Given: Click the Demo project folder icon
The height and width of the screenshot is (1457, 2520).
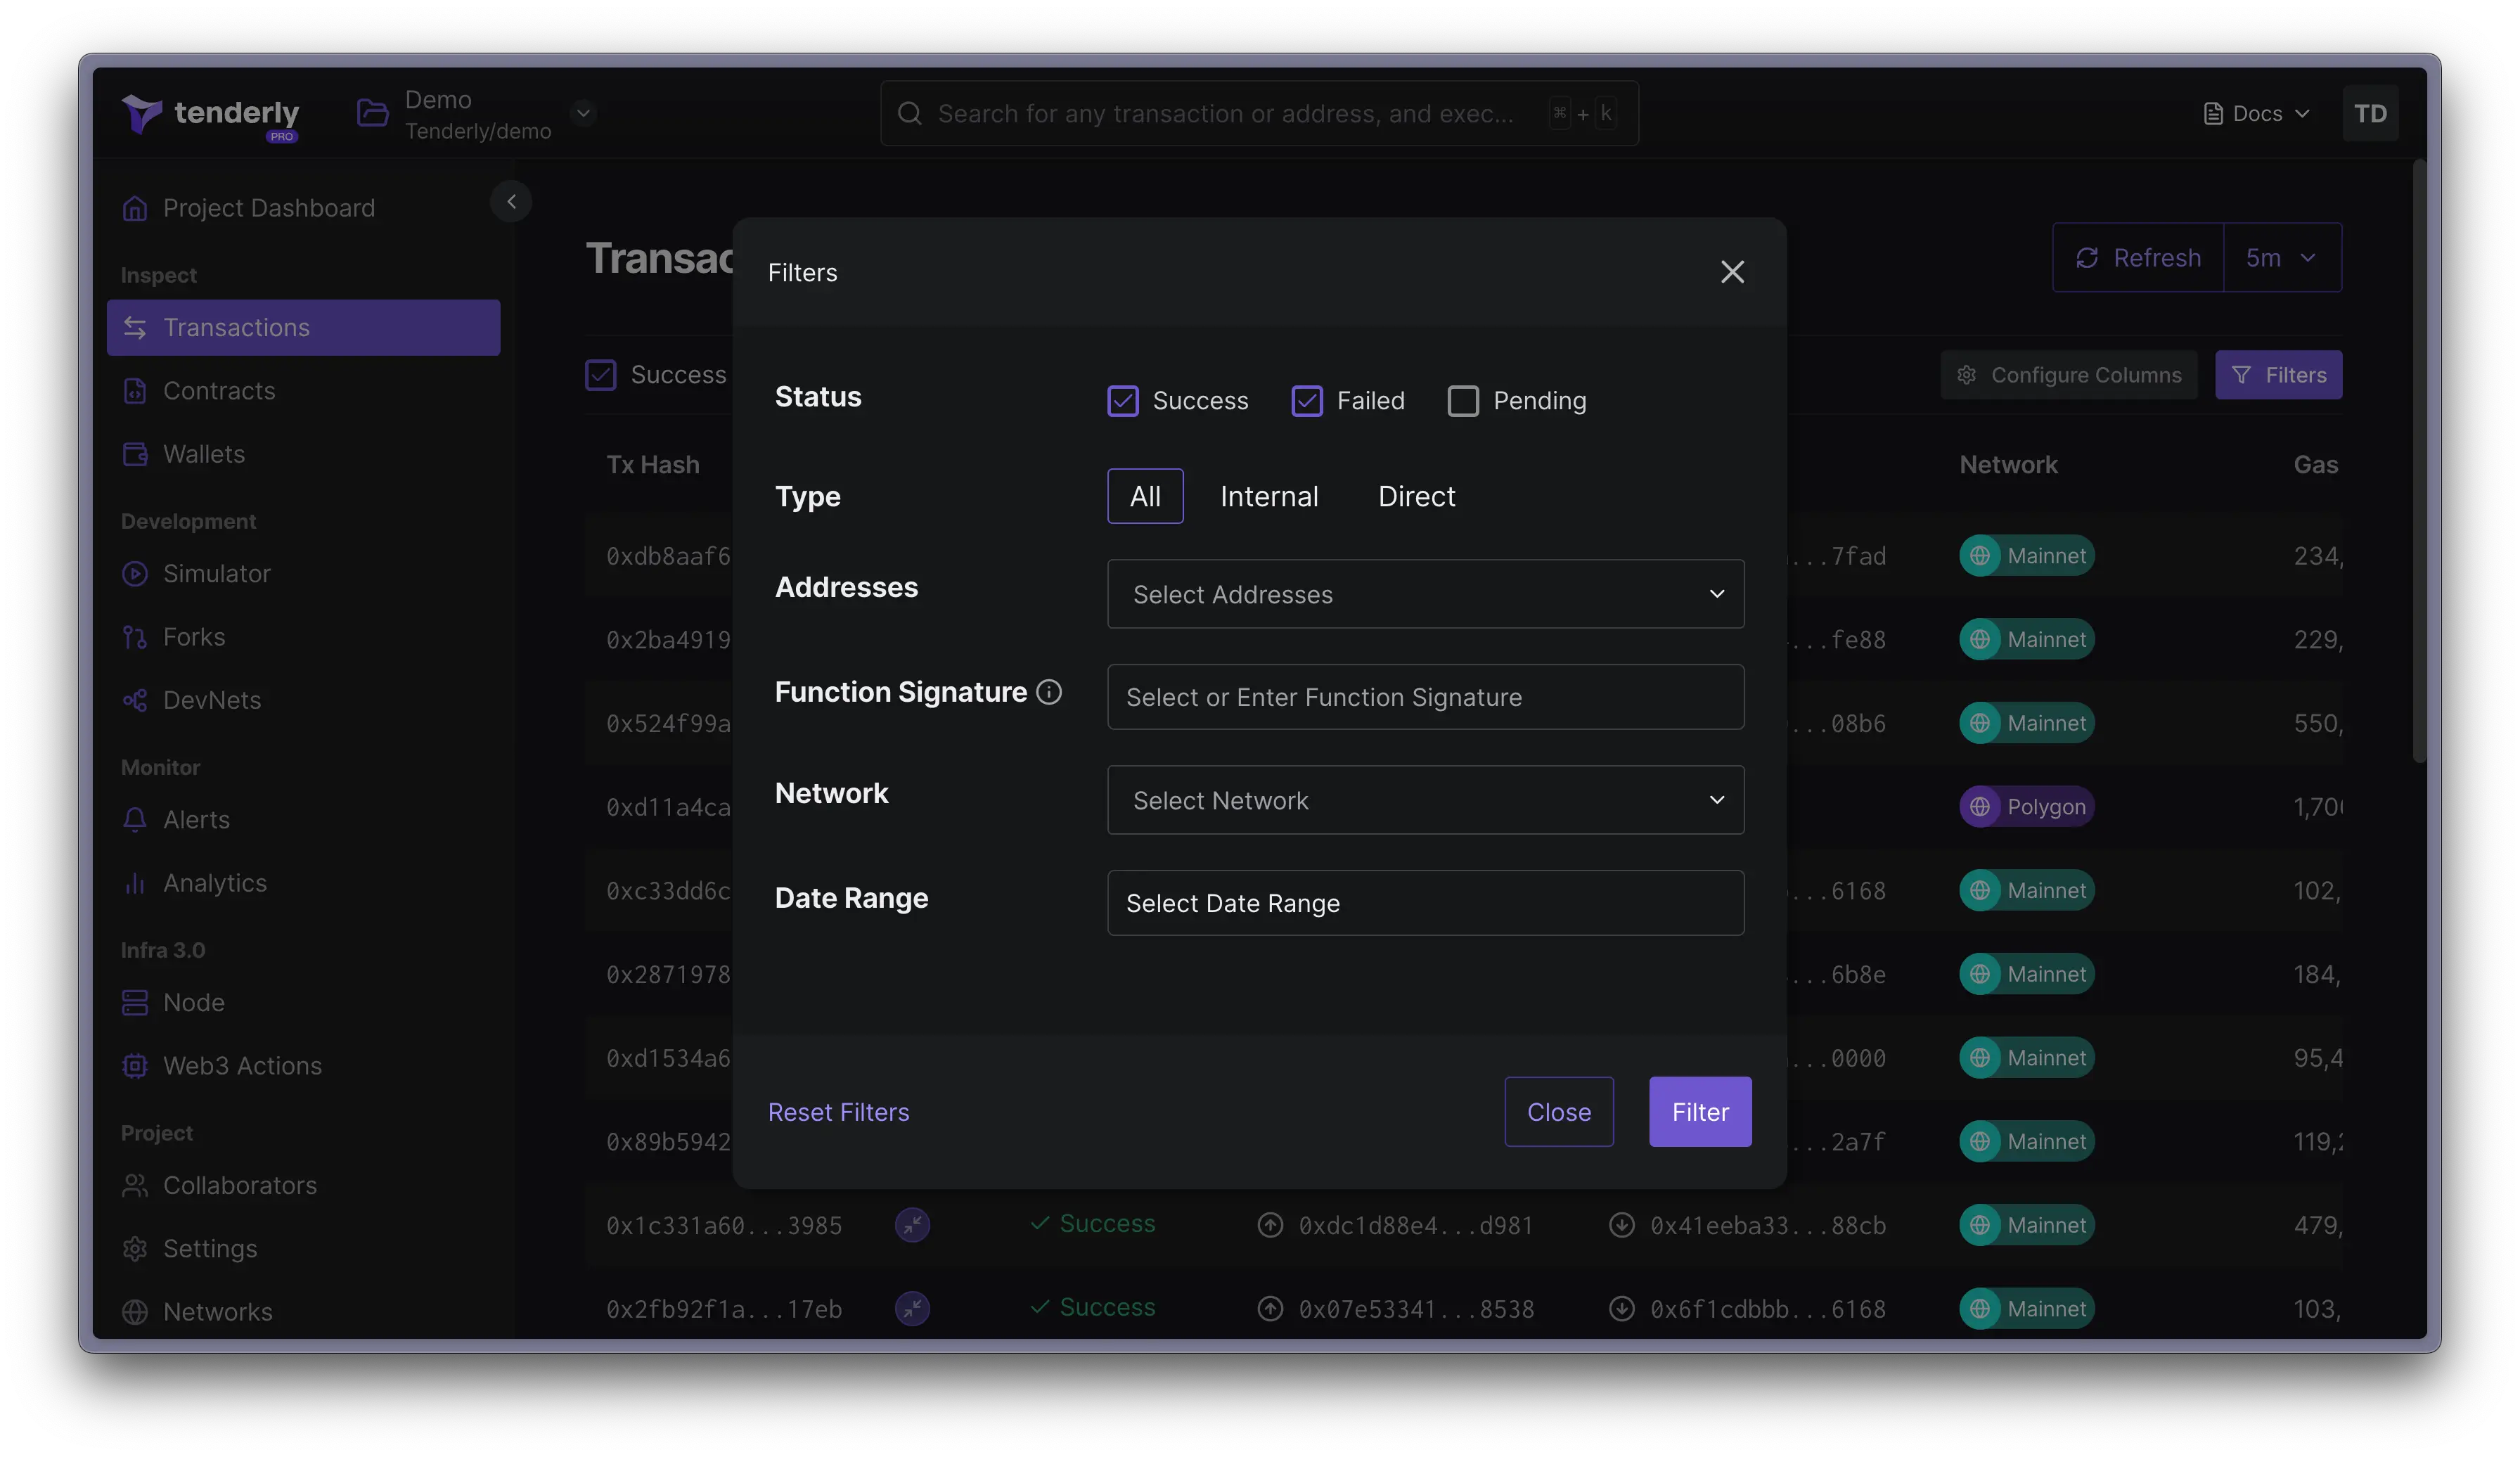Looking at the screenshot, I should pos(373,113).
